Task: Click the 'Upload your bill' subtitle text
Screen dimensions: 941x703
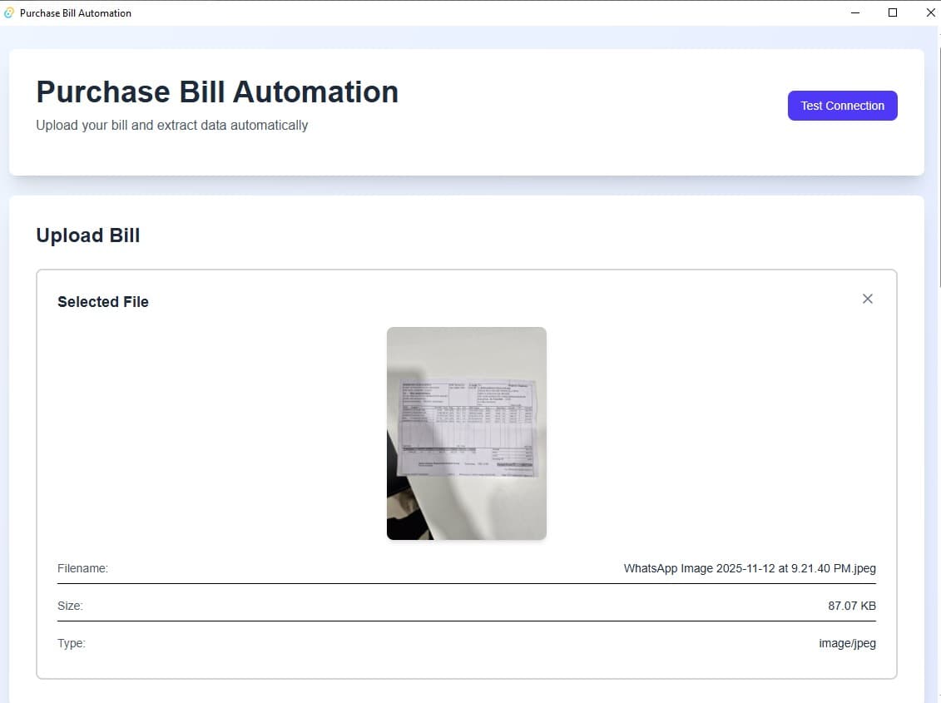Action: (x=171, y=126)
